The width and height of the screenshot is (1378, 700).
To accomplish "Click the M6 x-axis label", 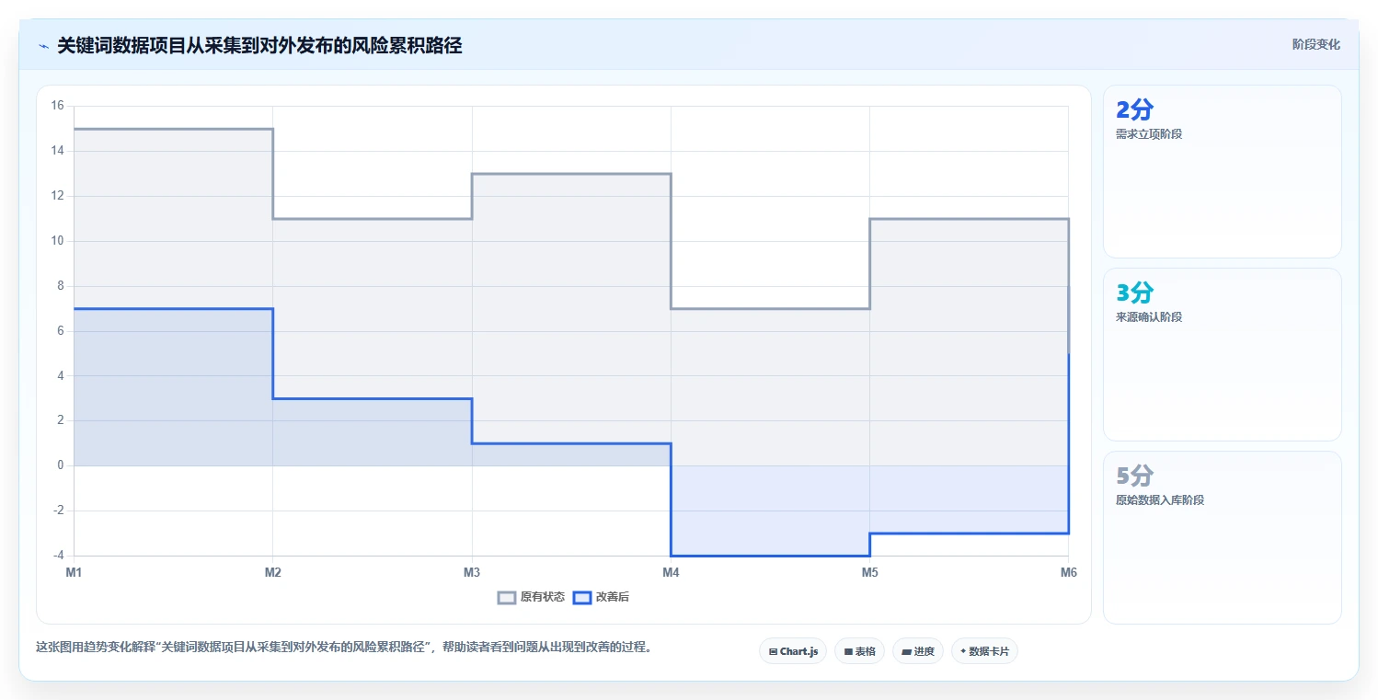I will point(1068,573).
